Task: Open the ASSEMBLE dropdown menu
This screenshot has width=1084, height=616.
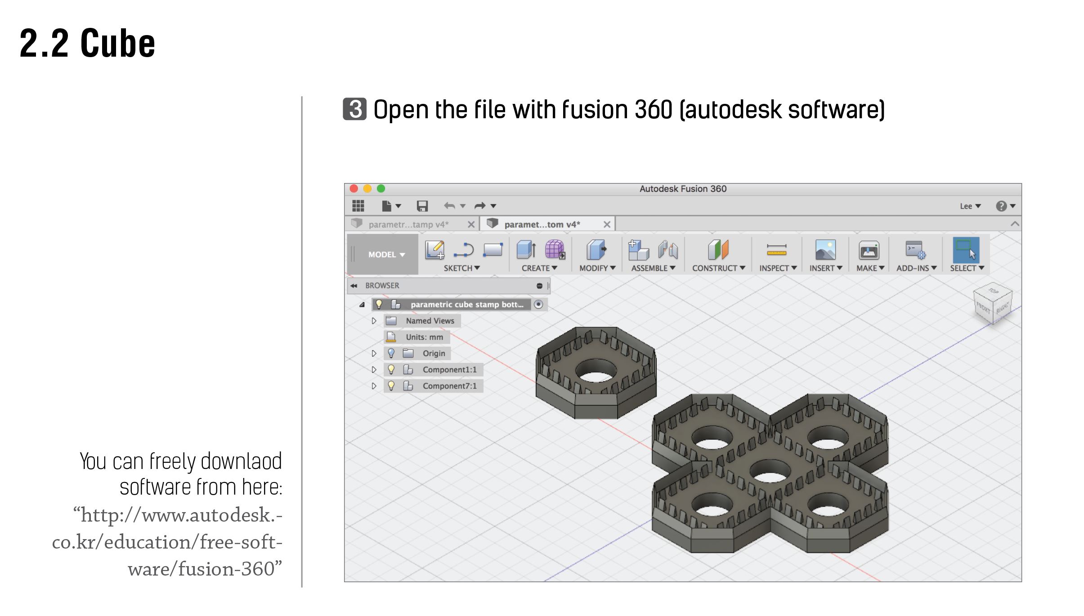Action: (x=653, y=268)
